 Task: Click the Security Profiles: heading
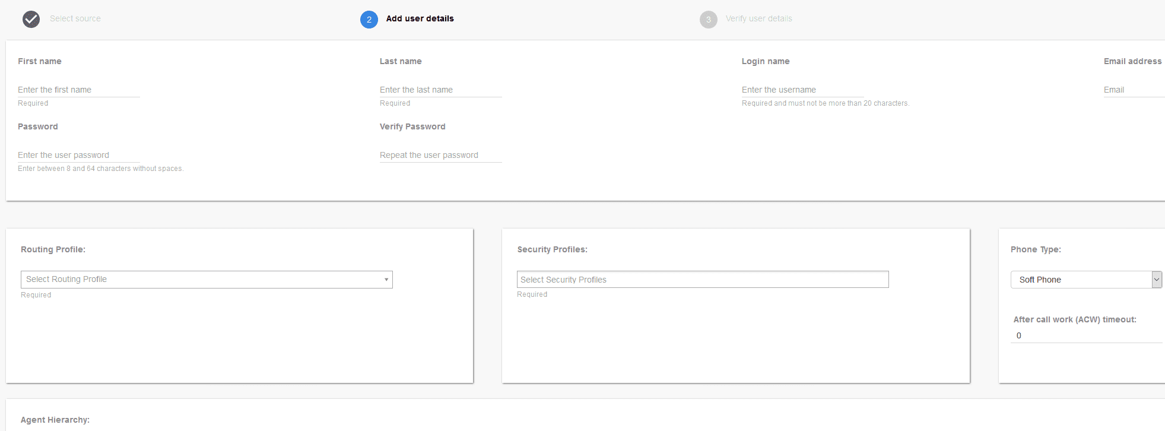[x=552, y=249]
